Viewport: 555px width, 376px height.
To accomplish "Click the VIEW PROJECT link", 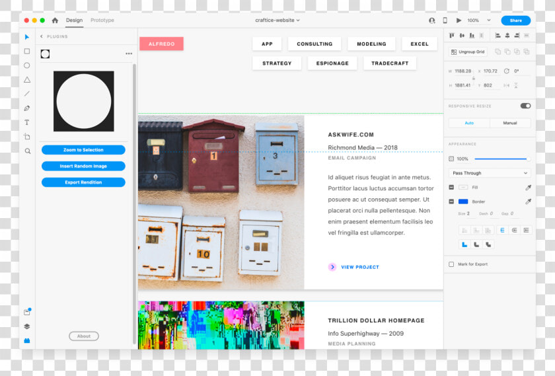I will click(353, 267).
